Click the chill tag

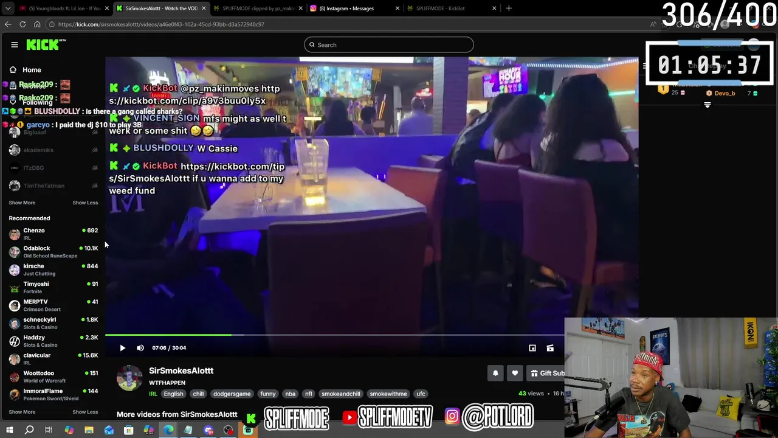pyautogui.click(x=198, y=394)
